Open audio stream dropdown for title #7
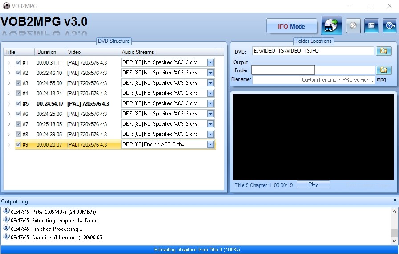This screenshot has height=254, width=399. [210, 124]
